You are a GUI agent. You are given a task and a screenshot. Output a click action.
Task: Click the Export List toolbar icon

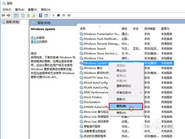(x=34, y=15)
